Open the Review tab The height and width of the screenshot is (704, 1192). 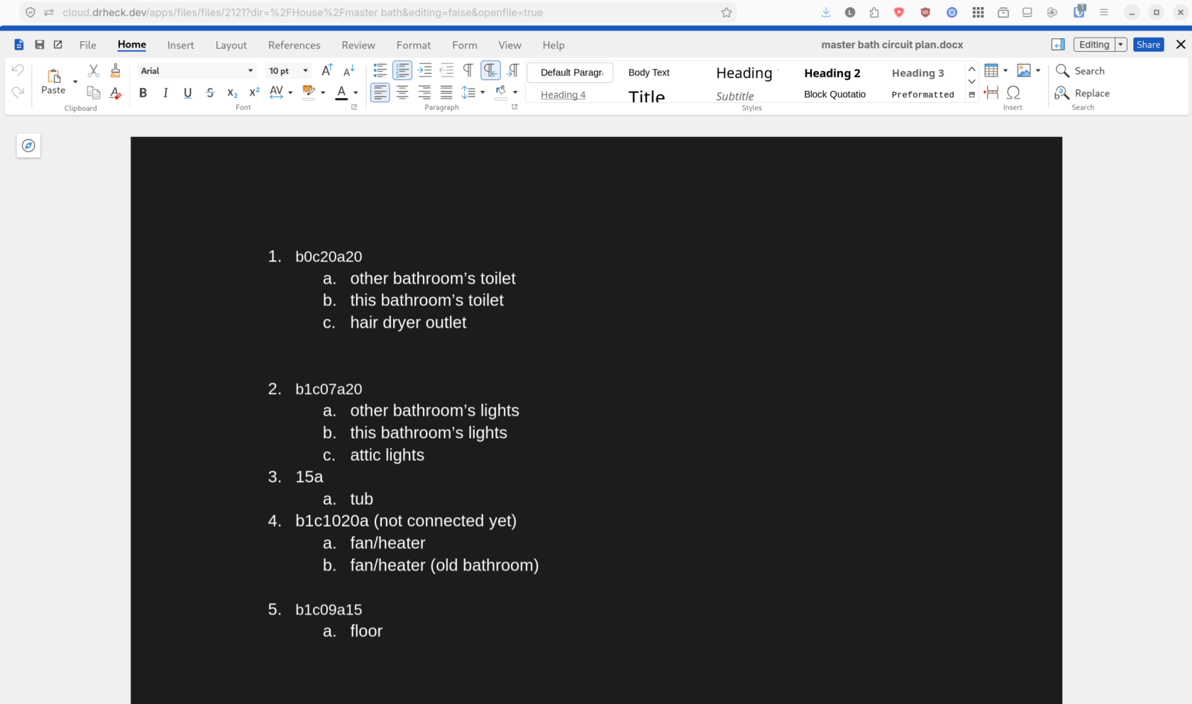[x=358, y=45]
